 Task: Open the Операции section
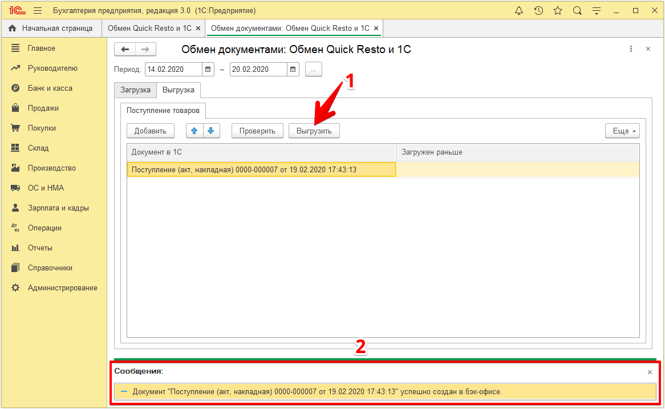[x=54, y=228]
